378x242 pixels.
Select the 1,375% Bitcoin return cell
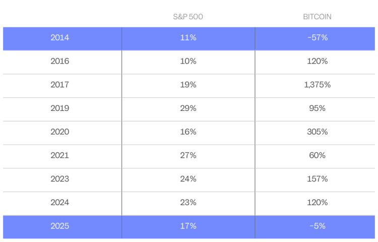coord(317,85)
